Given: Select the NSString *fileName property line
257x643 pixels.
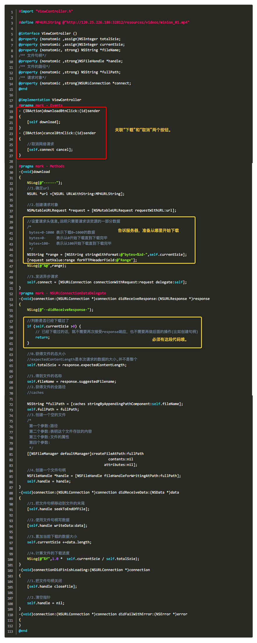Looking at the screenshot, I should tap(70, 50).
